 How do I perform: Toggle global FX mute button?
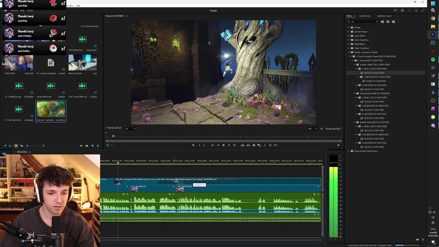point(264,145)
